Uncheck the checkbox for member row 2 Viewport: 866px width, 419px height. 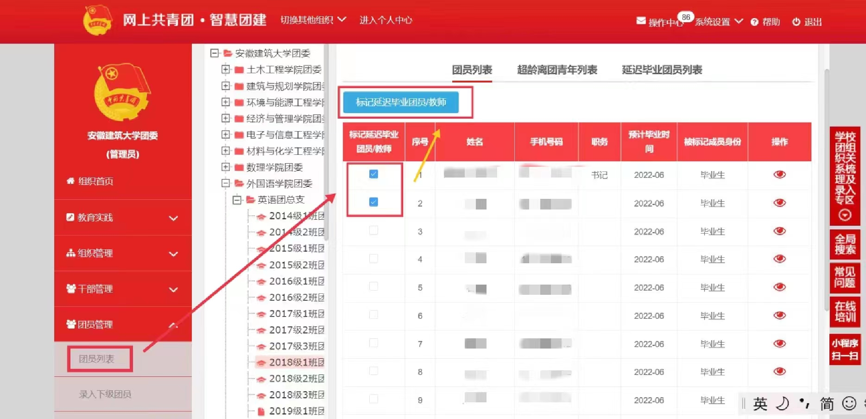(373, 202)
